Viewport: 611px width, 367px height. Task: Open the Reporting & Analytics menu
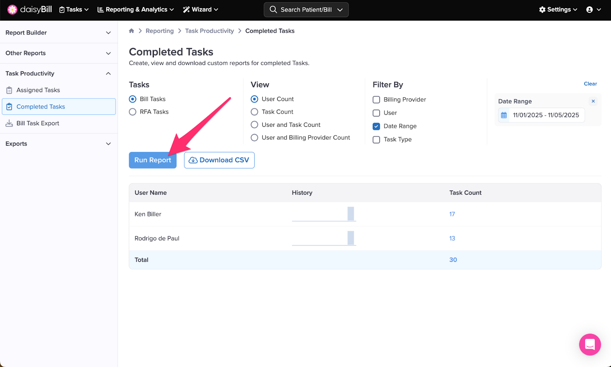pos(136,10)
